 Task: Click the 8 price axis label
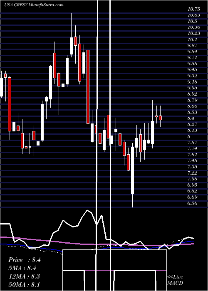(189, 137)
